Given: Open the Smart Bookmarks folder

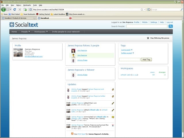Looking at the screenshot, I should [28, 14].
